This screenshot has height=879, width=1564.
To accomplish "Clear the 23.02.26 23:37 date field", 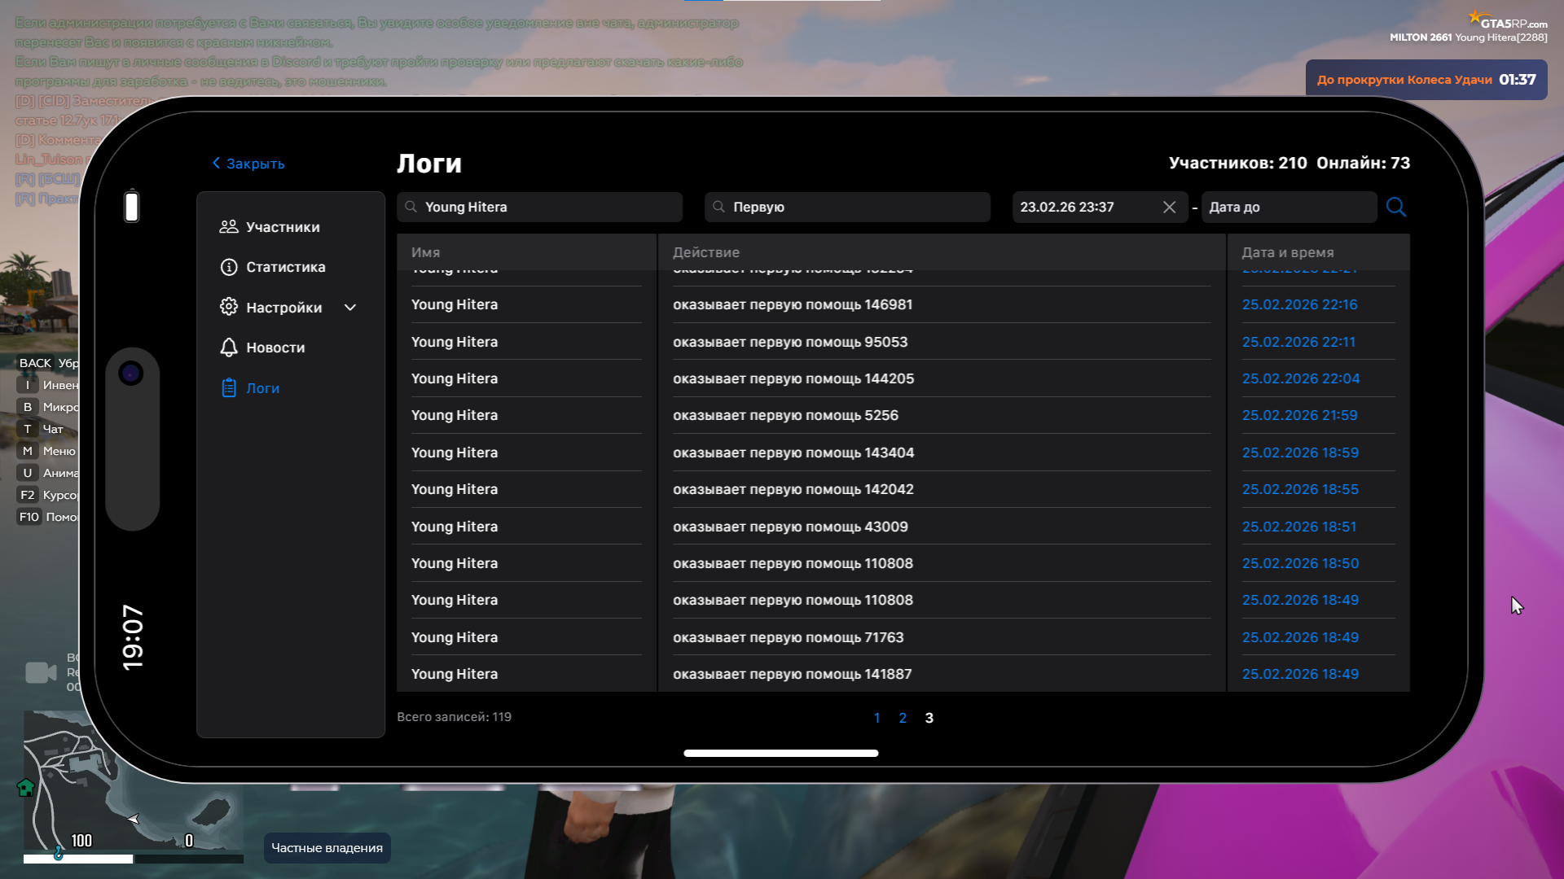I will tap(1169, 208).
